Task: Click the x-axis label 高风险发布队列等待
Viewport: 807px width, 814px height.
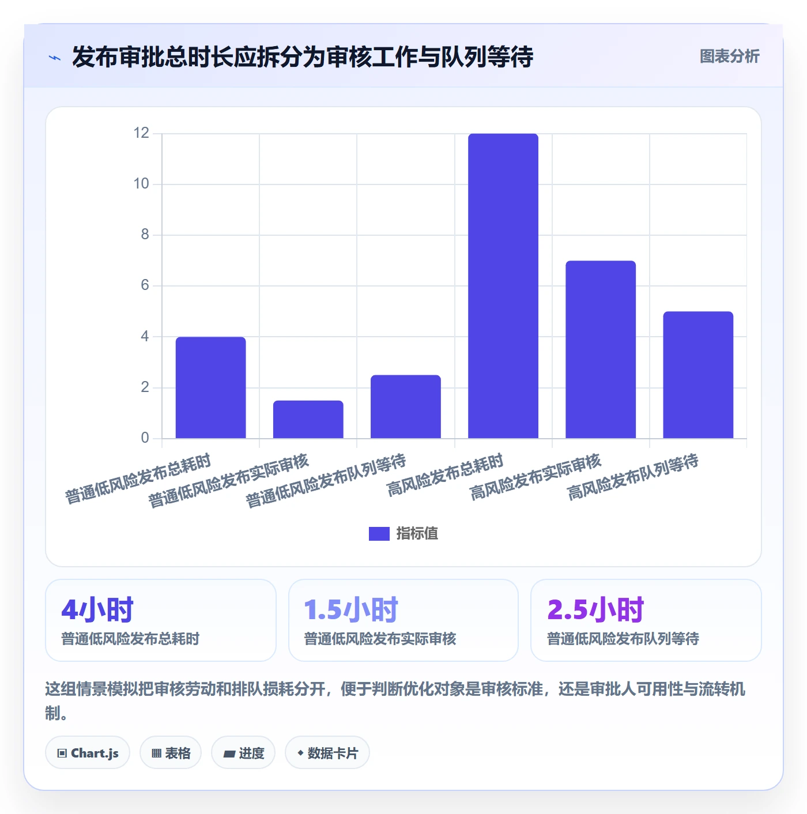Action: tap(633, 477)
